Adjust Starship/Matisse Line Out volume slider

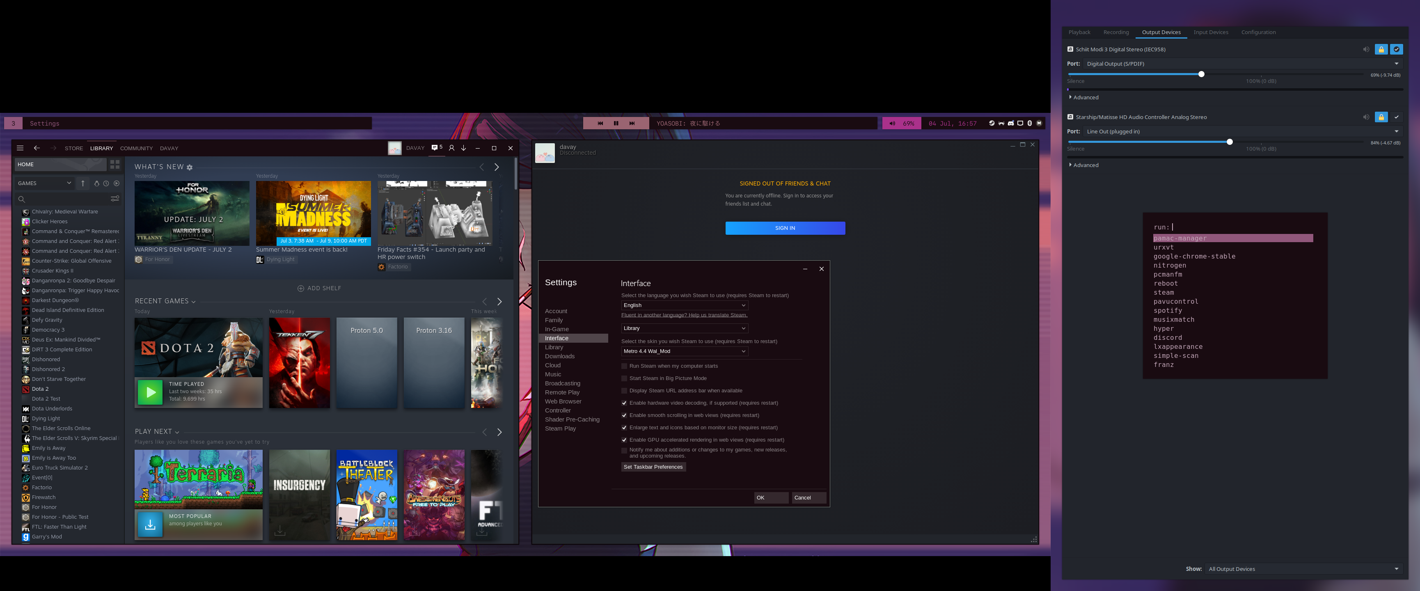point(1229,142)
